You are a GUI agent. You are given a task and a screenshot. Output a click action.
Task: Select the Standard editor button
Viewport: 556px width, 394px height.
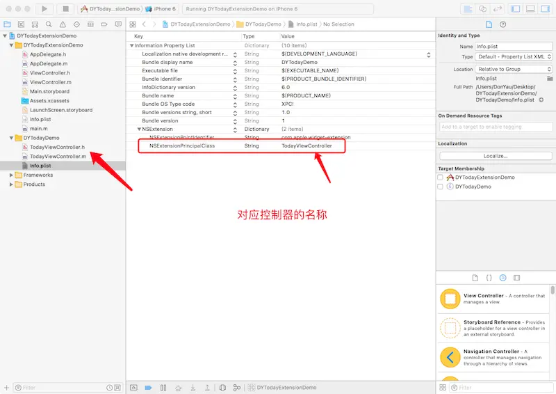468,9
